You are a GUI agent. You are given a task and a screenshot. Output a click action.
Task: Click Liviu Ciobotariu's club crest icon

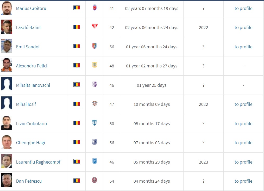[x=95, y=123]
